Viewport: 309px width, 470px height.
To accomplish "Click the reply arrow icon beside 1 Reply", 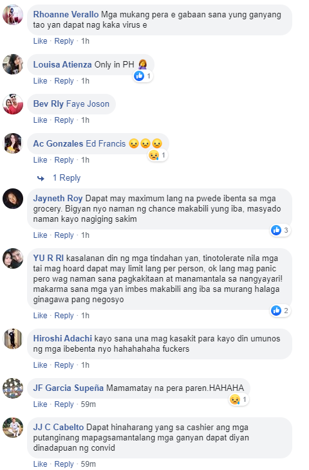I will click(x=41, y=179).
